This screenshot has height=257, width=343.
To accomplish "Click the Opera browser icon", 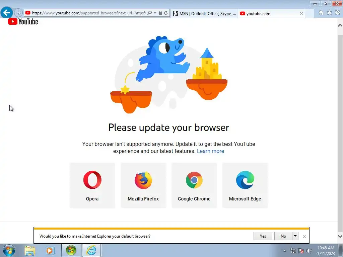I will (92, 180).
